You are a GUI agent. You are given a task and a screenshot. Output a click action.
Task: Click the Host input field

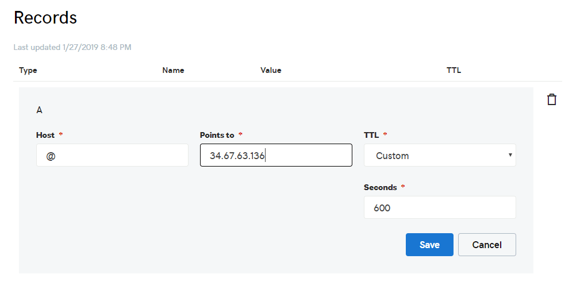112,156
